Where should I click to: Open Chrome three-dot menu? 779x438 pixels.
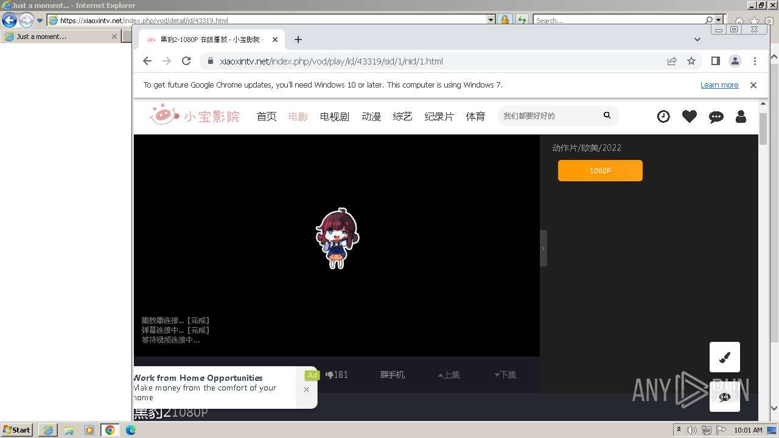(755, 61)
